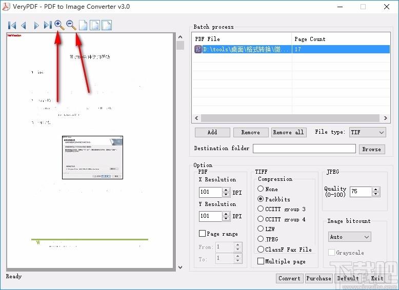Click the Remove all button
399x290 pixels.
pos(289,132)
